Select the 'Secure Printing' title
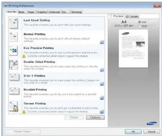This screenshot has height=136, width=162. coord(35,103)
